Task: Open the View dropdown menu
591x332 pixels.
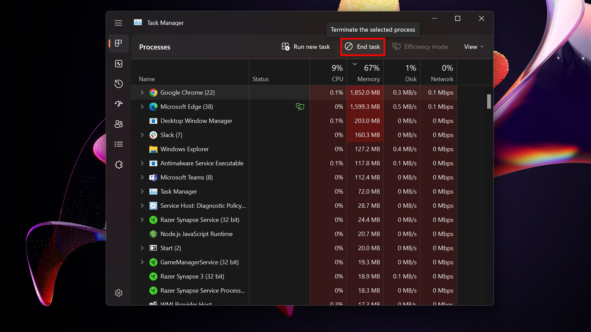Action: click(x=474, y=47)
